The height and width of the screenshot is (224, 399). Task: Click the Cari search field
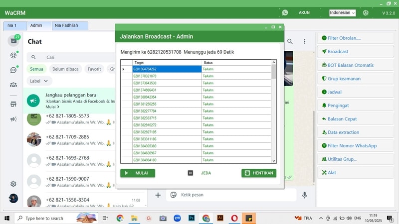71,57
